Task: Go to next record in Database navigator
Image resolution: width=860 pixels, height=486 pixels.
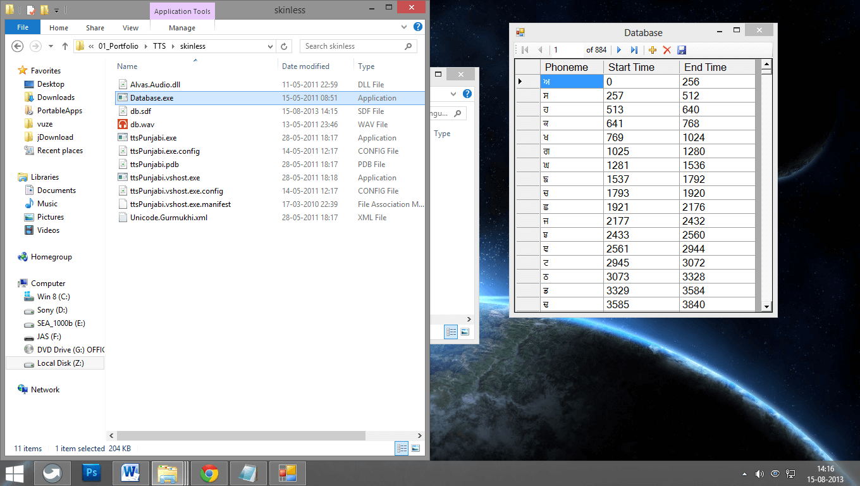Action: pyautogui.click(x=619, y=50)
